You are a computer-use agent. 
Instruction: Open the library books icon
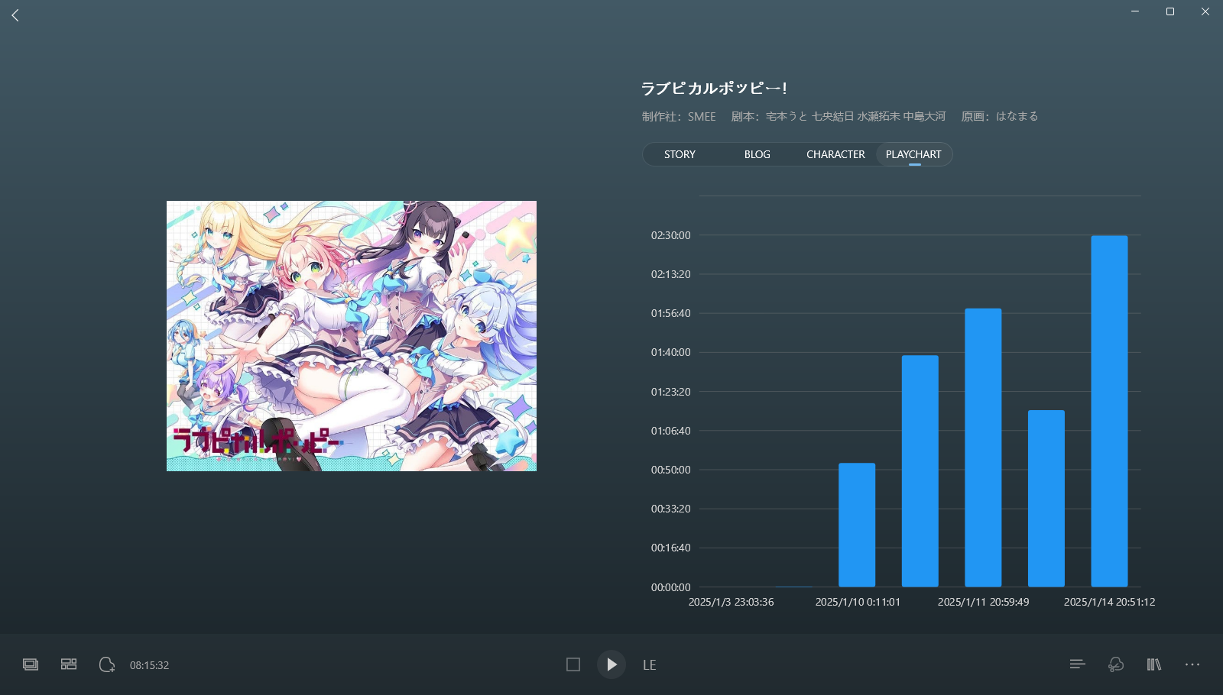pos(1154,664)
